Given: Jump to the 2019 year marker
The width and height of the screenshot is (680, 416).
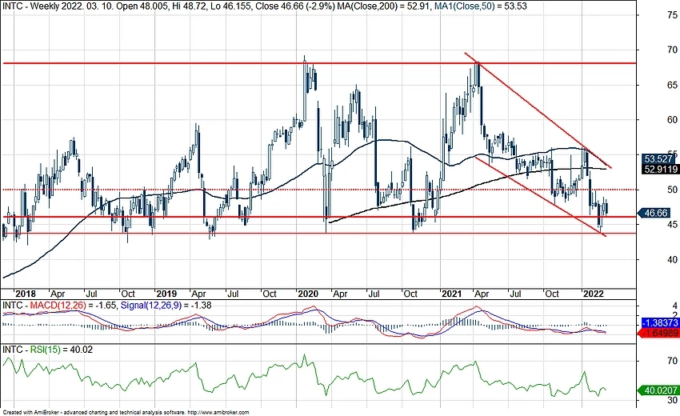Looking at the screenshot, I should (x=166, y=293).
